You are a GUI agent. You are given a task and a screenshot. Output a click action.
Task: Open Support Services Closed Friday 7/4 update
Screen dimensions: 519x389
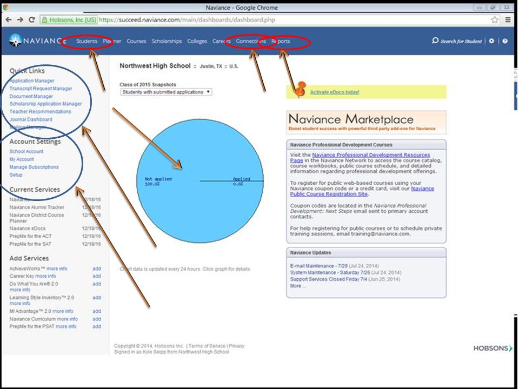(329, 279)
